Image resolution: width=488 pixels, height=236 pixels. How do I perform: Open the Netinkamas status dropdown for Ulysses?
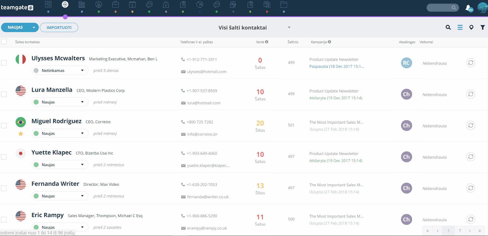[60, 70]
